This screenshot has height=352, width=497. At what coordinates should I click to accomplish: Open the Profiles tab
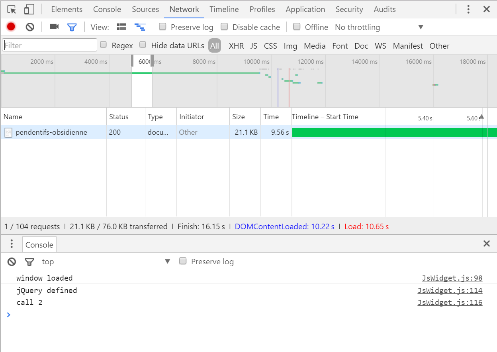tap(262, 9)
